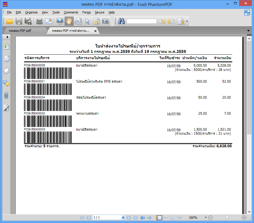This screenshot has height=223, width=254.
Task: Select continuous facing view mode
Action: [180, 218]
